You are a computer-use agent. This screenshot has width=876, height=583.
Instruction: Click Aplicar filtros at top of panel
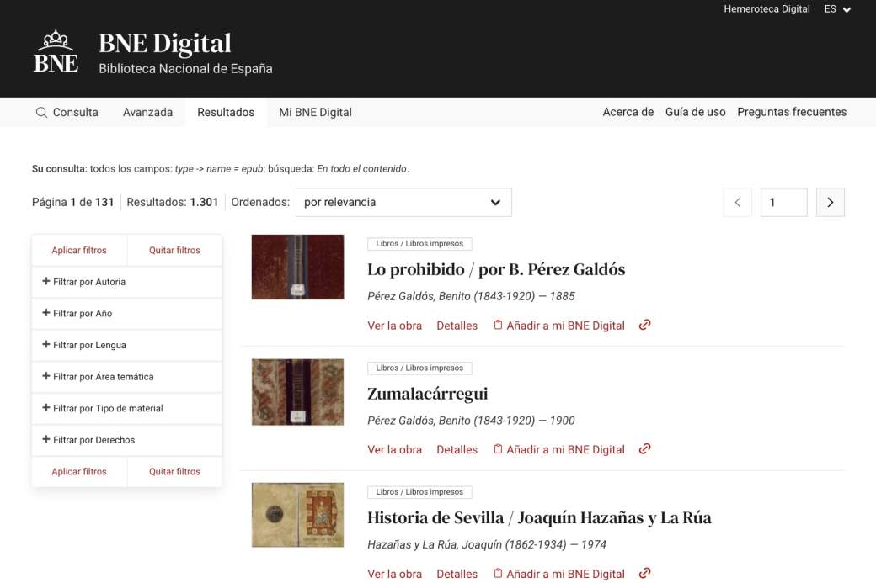78,250
